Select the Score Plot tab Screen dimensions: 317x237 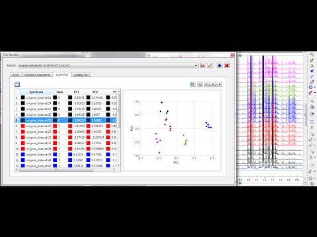62,74
